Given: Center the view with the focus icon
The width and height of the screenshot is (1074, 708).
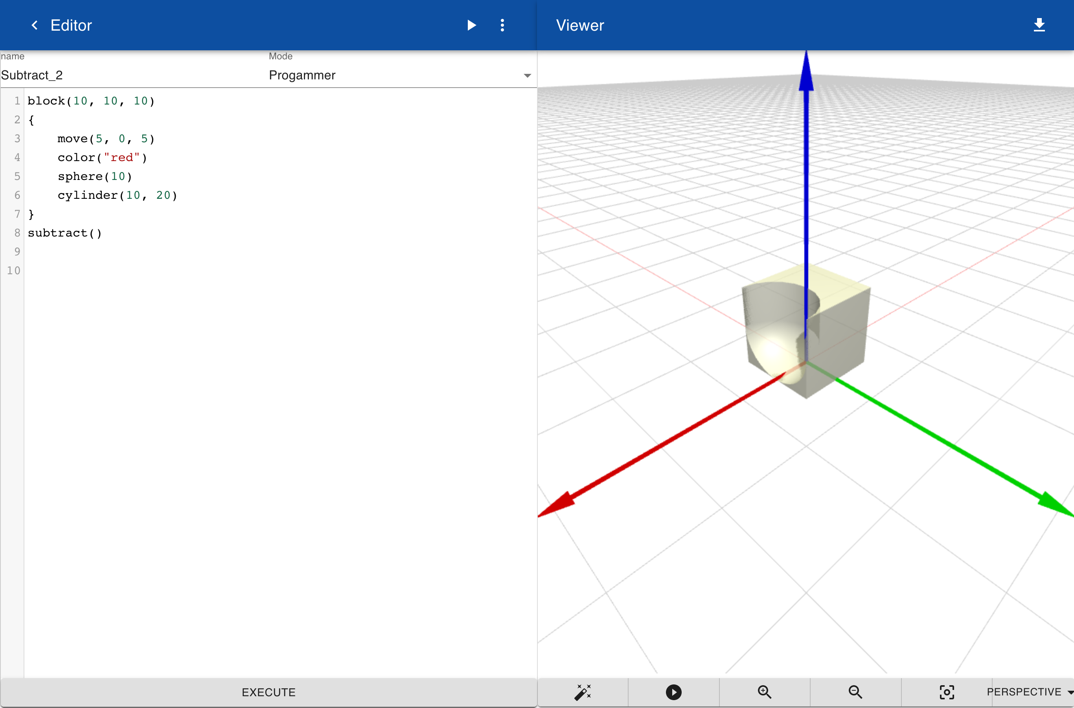Looking at the screenshot, I should point(947,692).
